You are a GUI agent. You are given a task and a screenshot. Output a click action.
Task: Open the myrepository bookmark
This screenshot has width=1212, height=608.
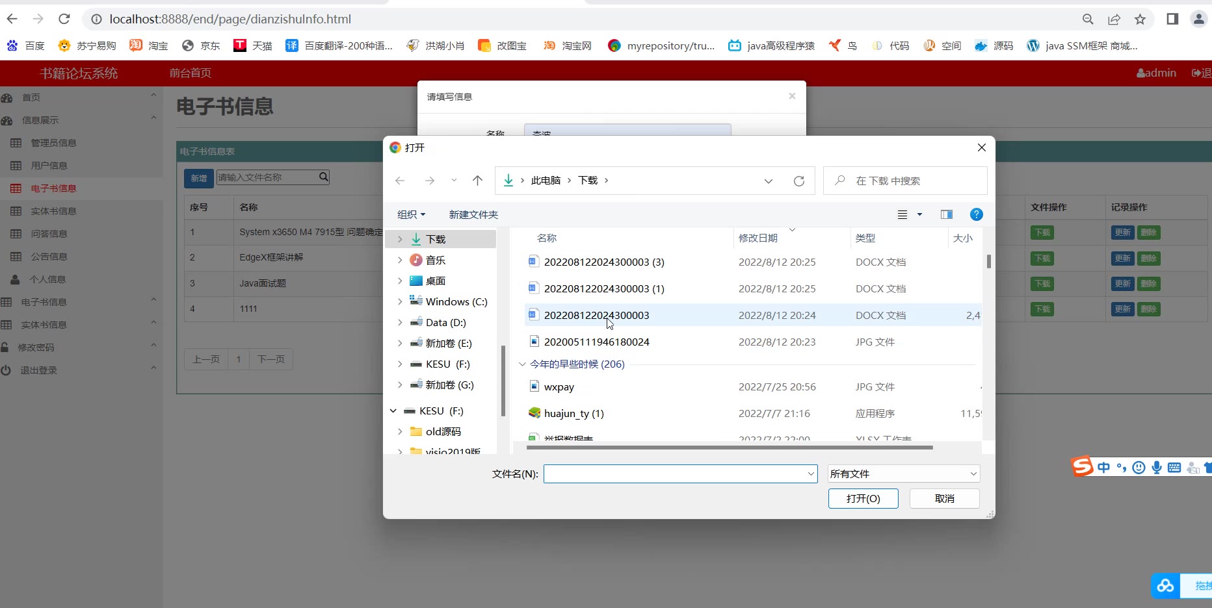tap(661, 45)
